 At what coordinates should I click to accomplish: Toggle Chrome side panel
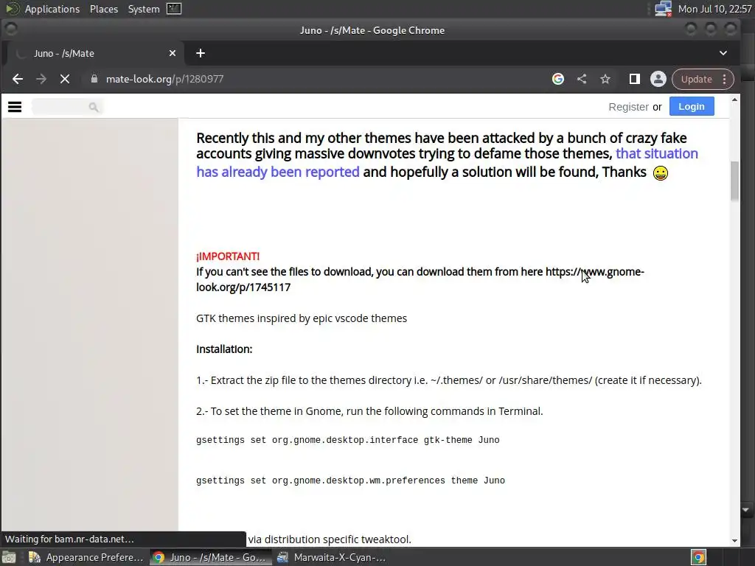(635, 79)
